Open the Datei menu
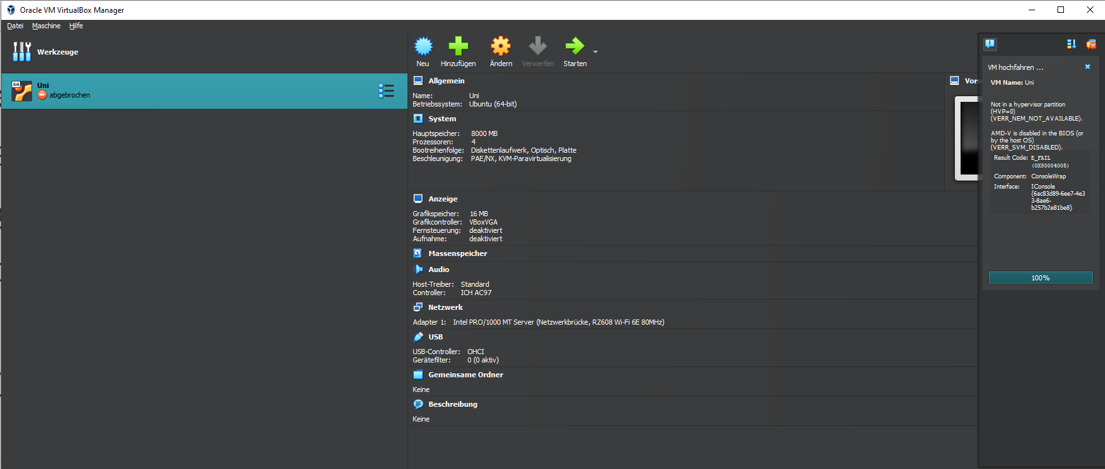The width and height of the screenshot is (1105, 469). 15,26
